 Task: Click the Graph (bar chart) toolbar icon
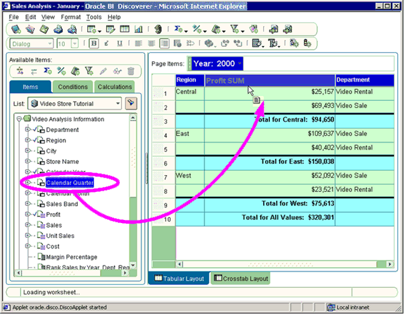click(138, 29)
